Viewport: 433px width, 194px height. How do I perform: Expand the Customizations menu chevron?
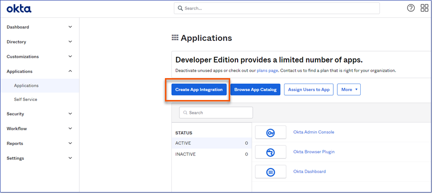[70, 57]
